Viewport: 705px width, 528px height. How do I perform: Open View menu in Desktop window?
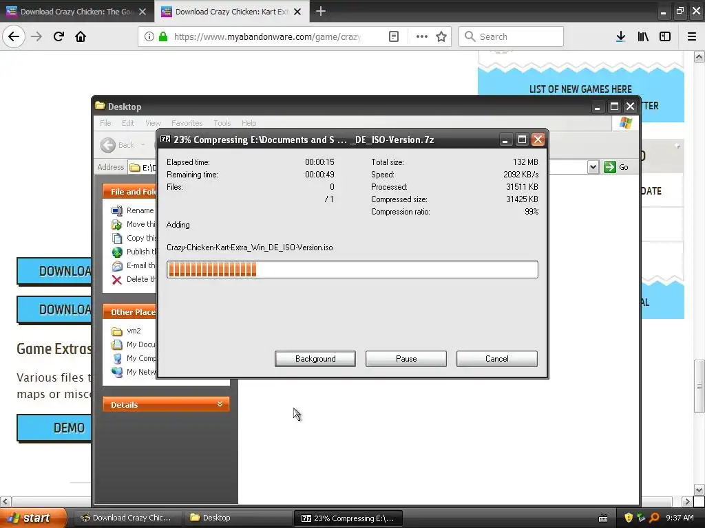(x=153, y=123)
